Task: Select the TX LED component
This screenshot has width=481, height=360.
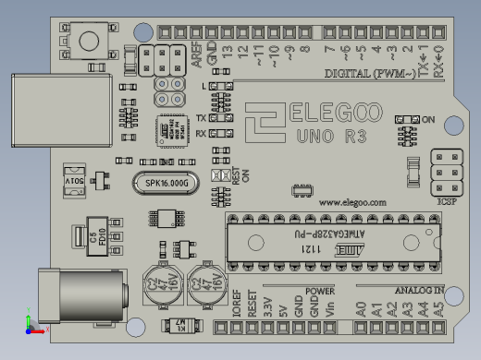Action: (221, 118)
